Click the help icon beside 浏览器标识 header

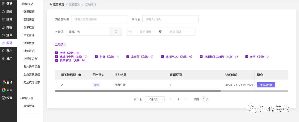tap(79, 75)
